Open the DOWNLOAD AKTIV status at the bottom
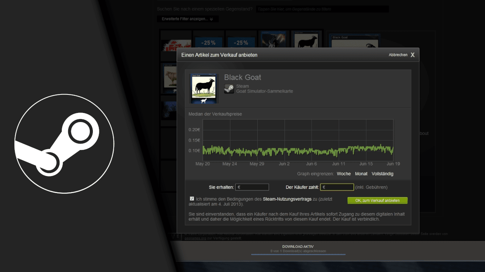The width and height of the screenshot is (485, 272). tap(298, 246)
